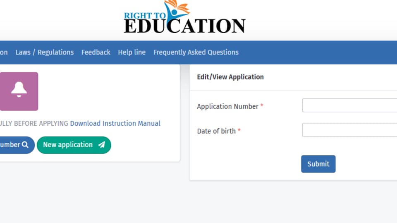Start a New application

pos(74,145)
